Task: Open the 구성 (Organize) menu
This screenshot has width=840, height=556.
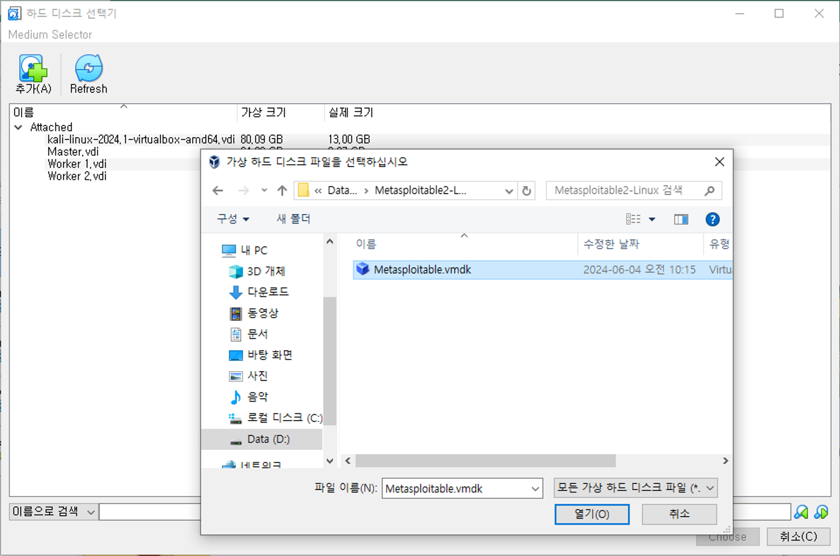Action: 233,219
